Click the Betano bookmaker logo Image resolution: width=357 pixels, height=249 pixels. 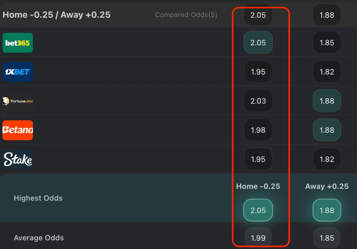click(x=18, y=130)
